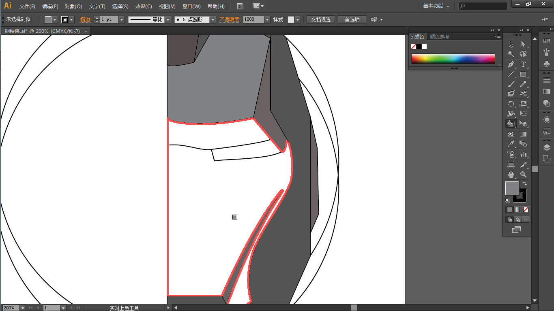This screenshot has width=554, height=311.
Task: Select the Line Segment tool
Action: (x=511, y=75)
